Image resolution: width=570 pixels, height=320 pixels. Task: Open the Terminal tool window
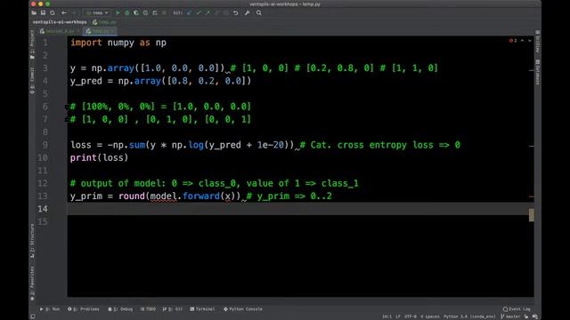pyautogui.click(x=202, y=309)
